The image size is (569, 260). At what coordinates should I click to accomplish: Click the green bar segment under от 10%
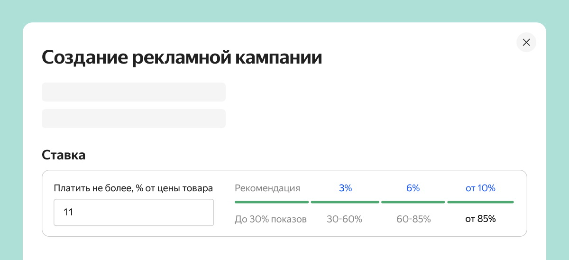pyautogui.click(x=480, y=202)
